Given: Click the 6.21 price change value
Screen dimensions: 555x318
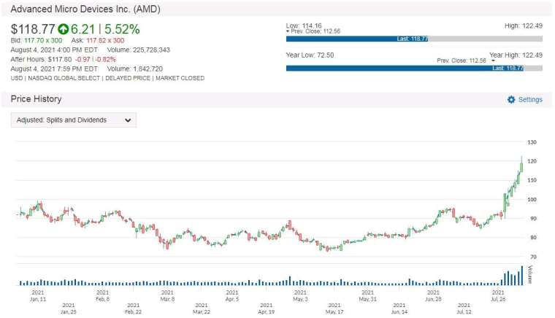Looking at the screenshot, I should click(x=83, y=29).
